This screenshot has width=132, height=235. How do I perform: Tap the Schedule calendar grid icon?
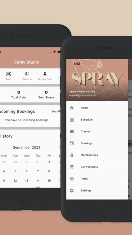[72, 120]
